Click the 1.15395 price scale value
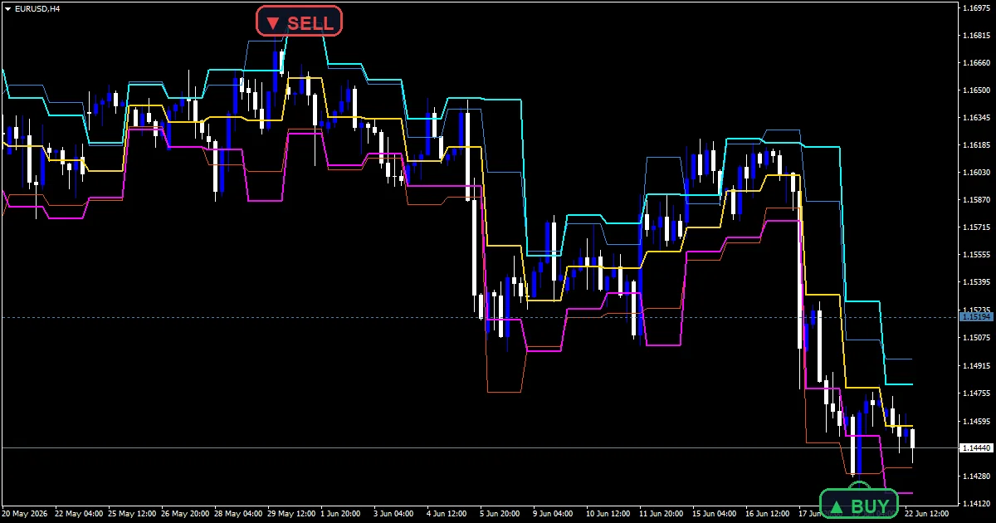Viewport: 996px width, 523px height. click(x=976, y=282)
